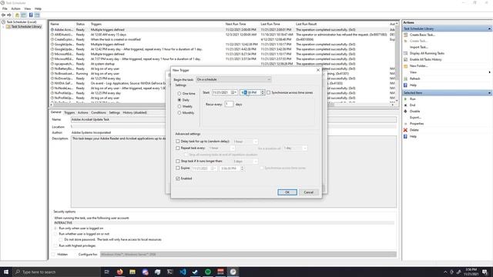Select the AMDAuto task row
Screen dimensions: 493x277
(223, 35)
